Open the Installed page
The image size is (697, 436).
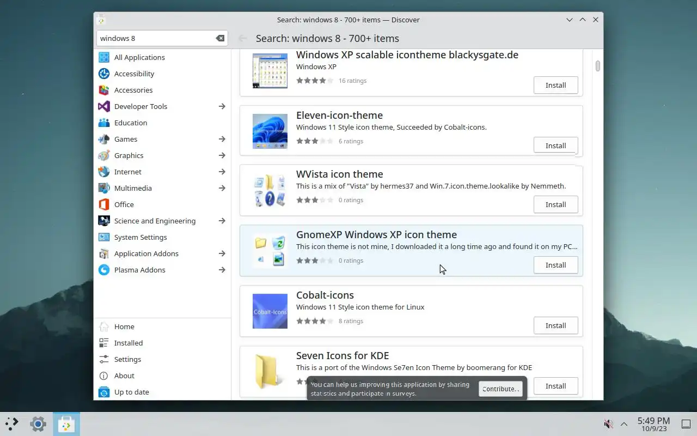[x=162, y=343]
